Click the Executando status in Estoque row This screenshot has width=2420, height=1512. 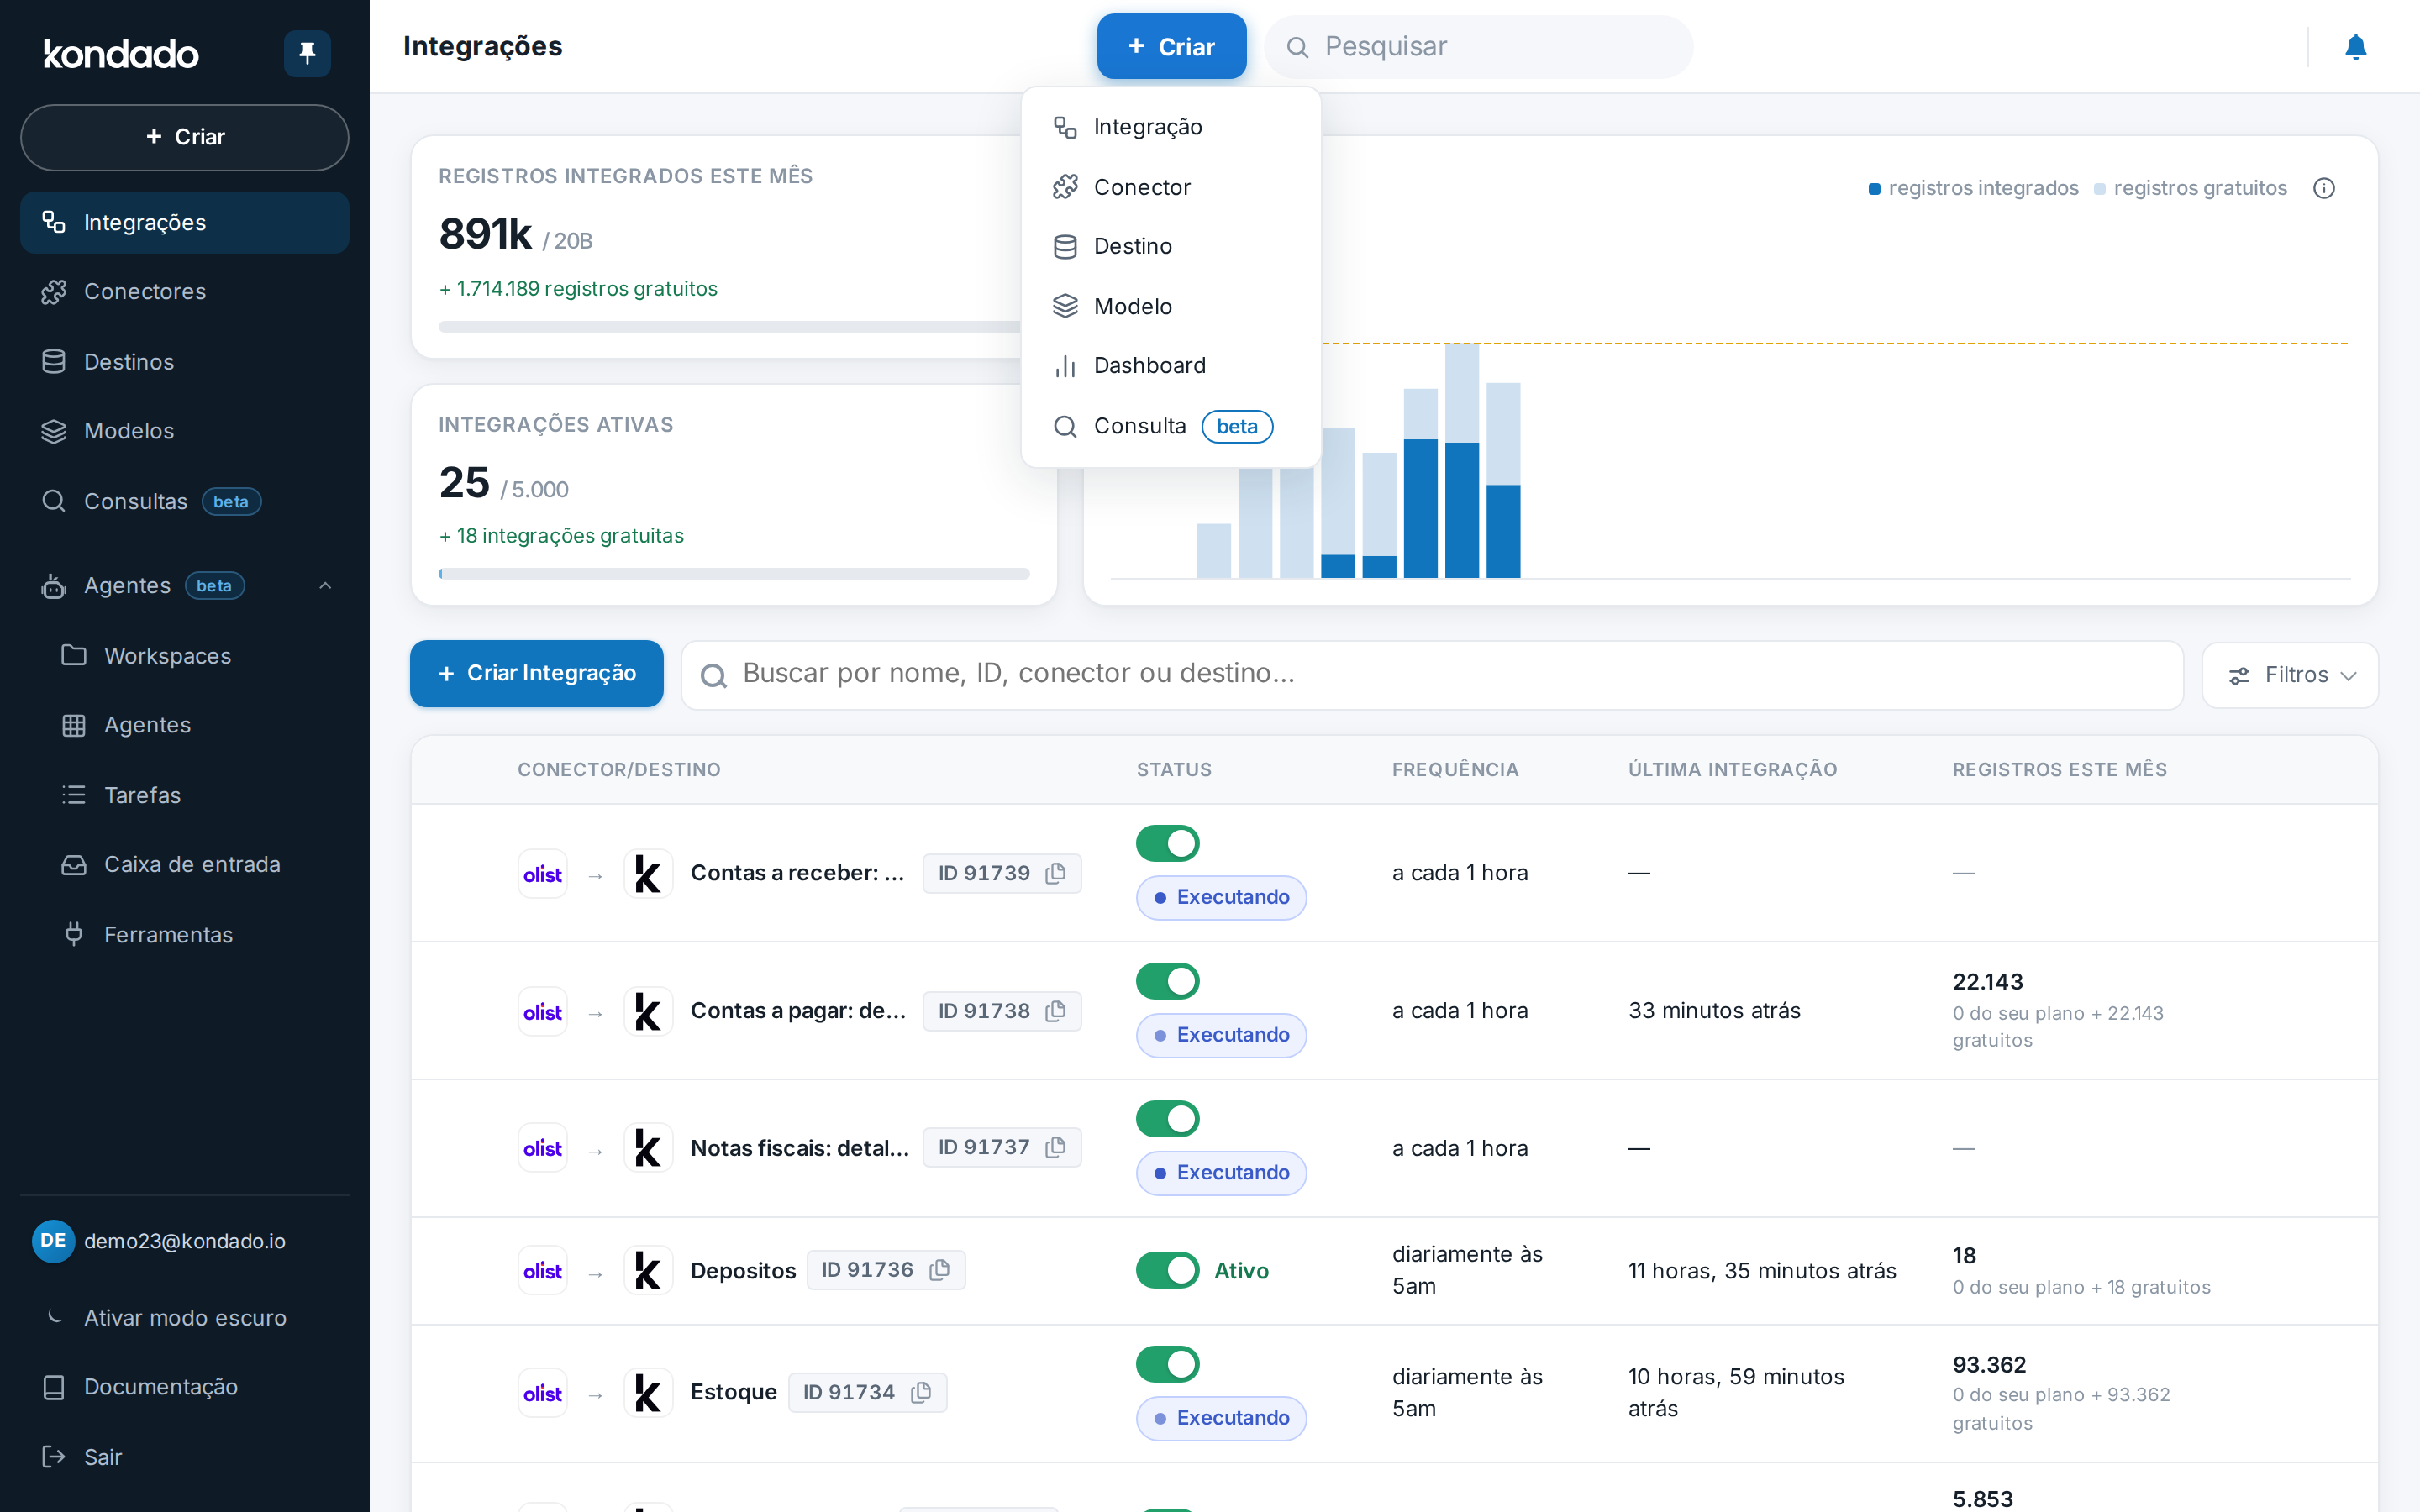tap(1221, 1418)
